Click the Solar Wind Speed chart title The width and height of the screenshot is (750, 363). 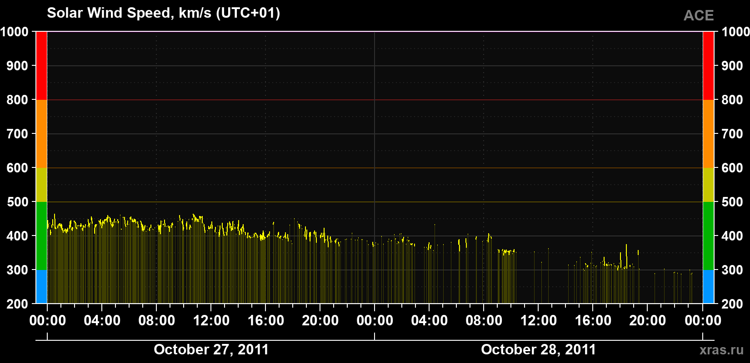(164, 13)
